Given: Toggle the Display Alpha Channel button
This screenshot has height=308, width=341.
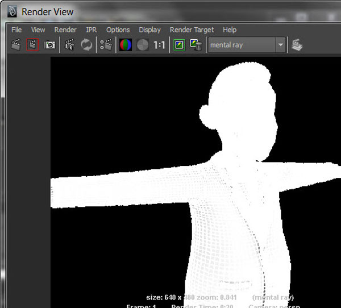Looking at the screenshot, I should point(143,45).
